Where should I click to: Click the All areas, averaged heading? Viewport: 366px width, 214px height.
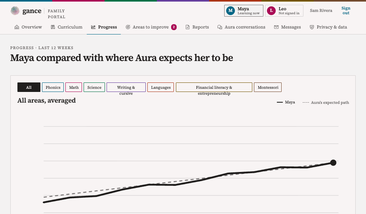[46, 100]
